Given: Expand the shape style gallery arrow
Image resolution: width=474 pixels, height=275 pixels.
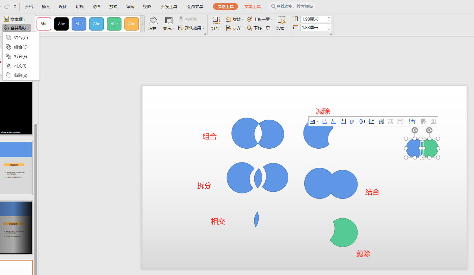Looking at the screenshot, I should (142, 24).
